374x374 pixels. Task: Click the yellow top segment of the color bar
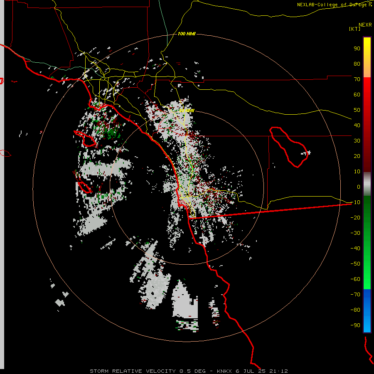367,57
